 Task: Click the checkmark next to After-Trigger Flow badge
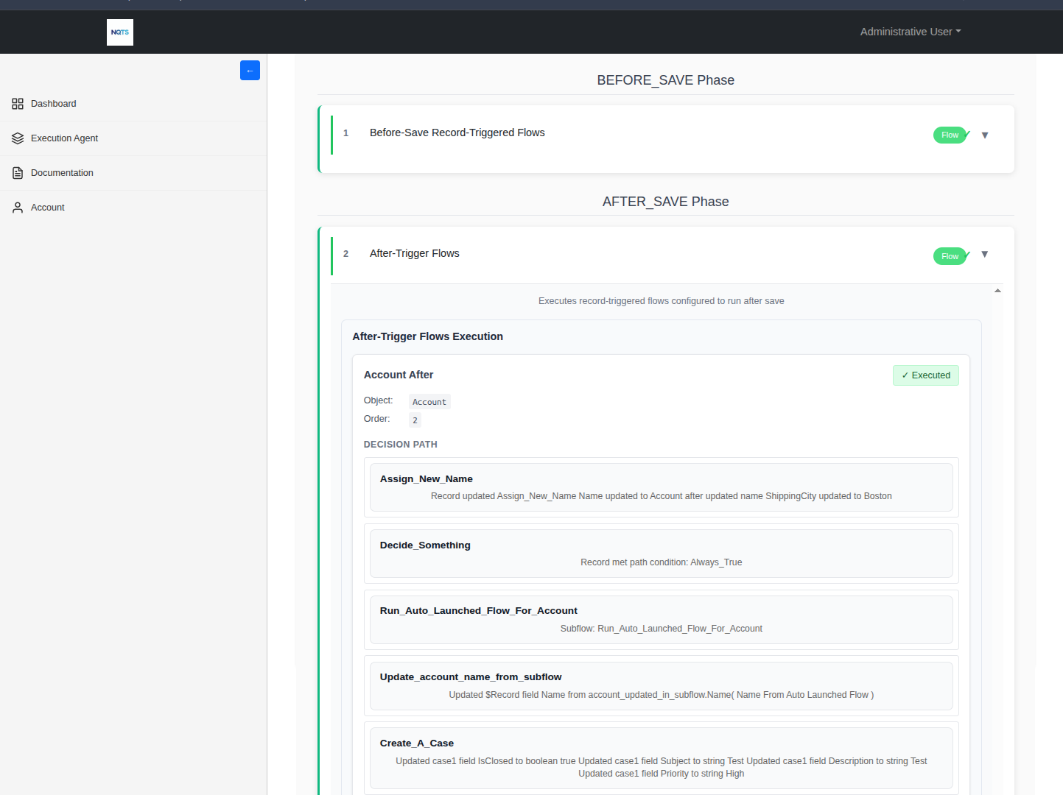(x=967, y=255)
